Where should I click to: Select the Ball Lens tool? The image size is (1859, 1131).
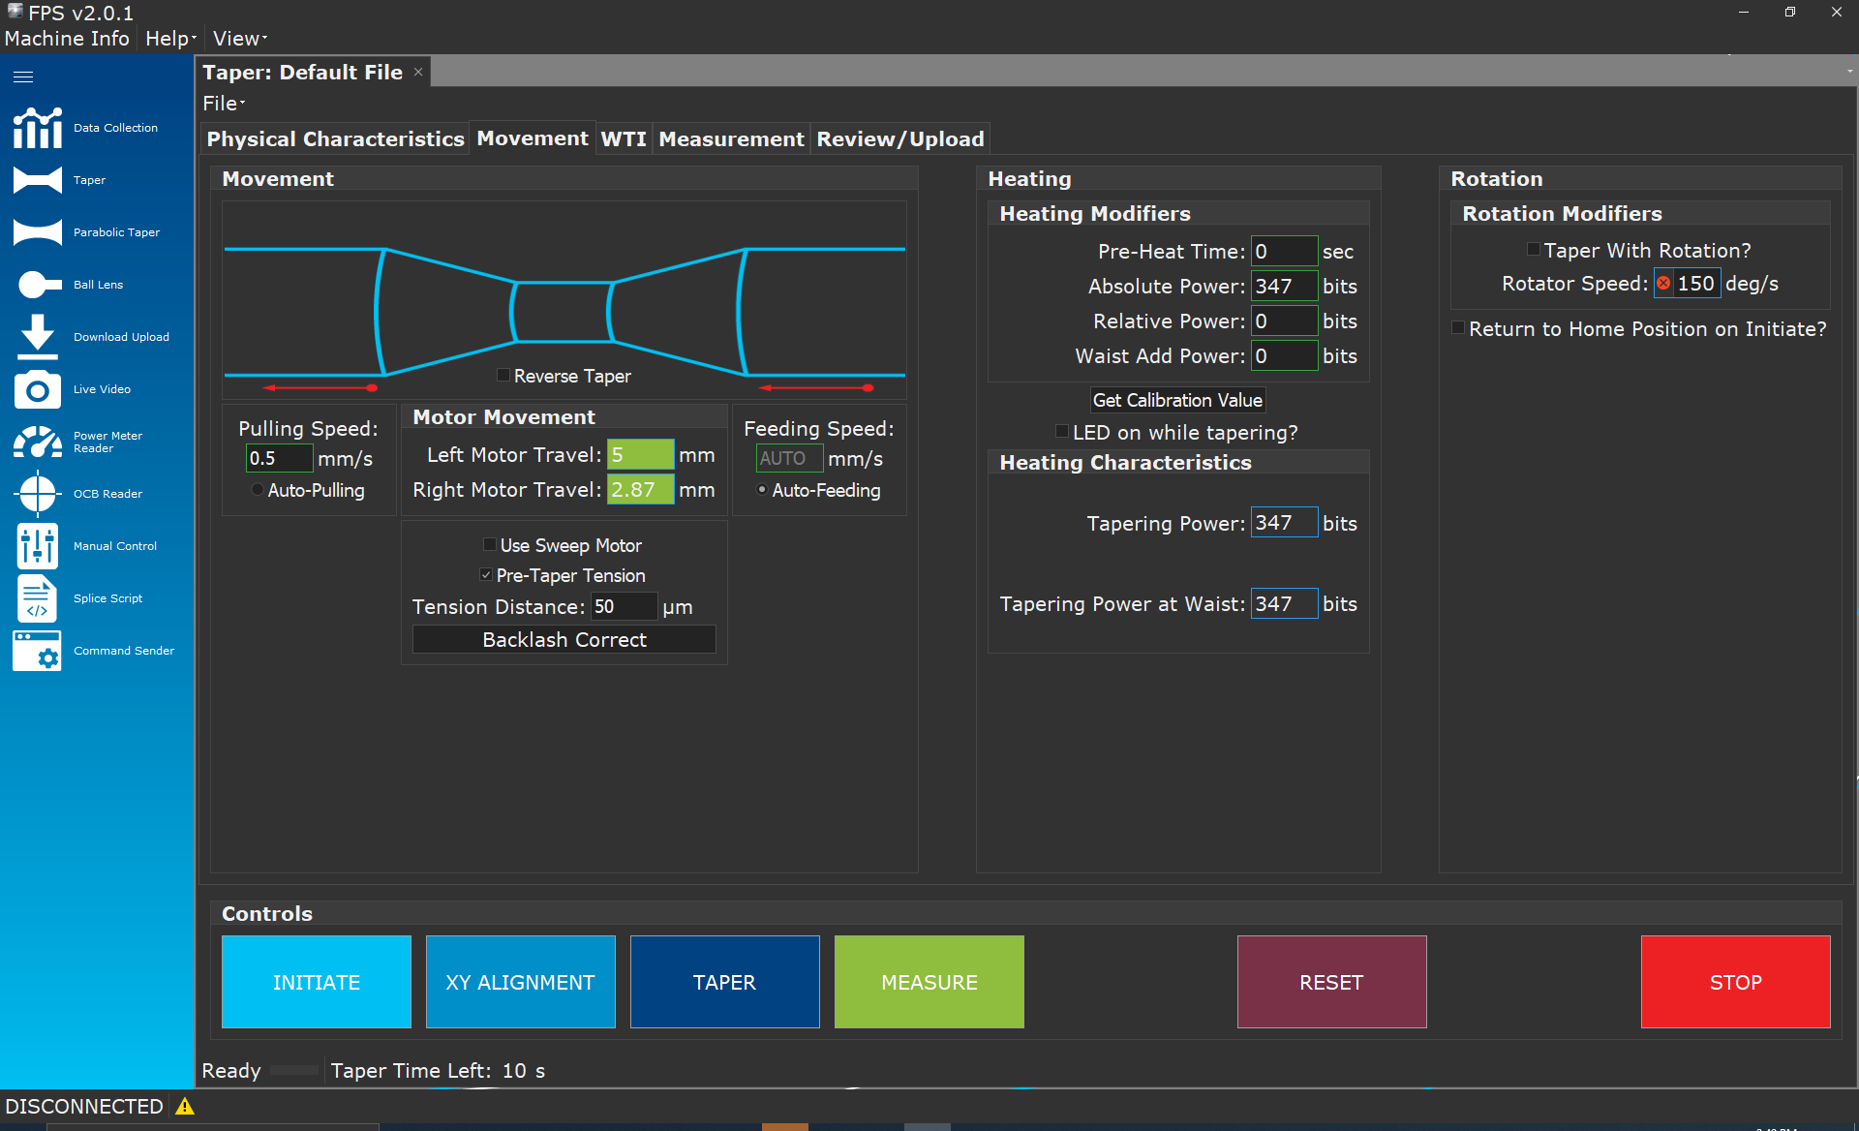pos(97,284)
